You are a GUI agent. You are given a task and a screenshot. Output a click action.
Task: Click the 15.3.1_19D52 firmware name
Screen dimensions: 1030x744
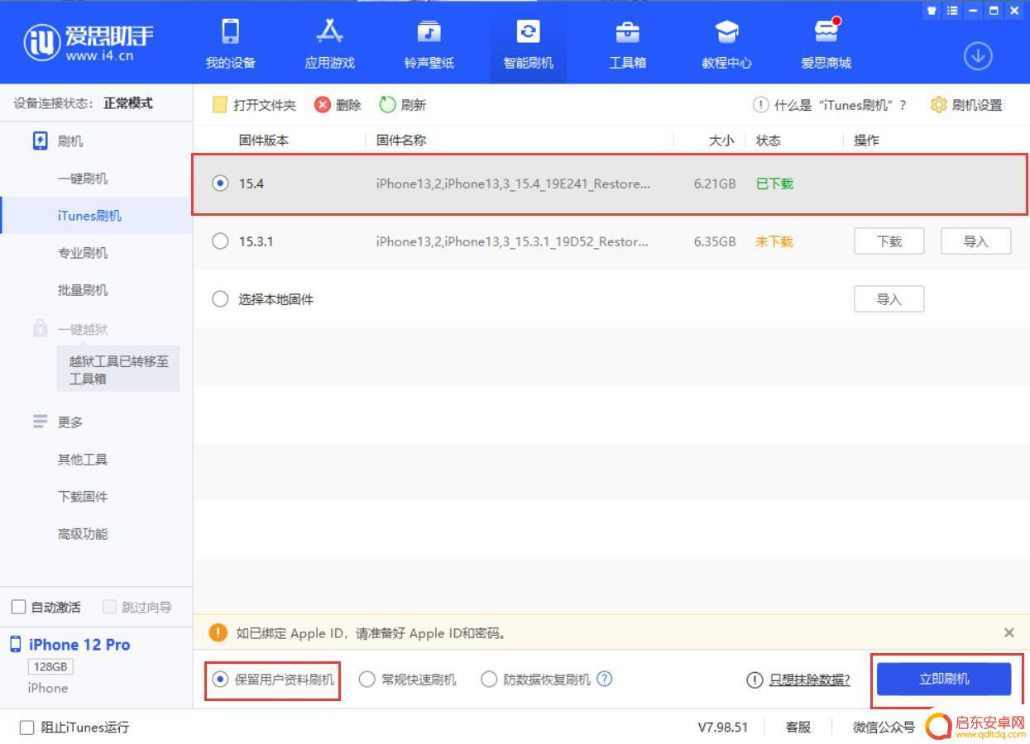[x=512, y=241]
